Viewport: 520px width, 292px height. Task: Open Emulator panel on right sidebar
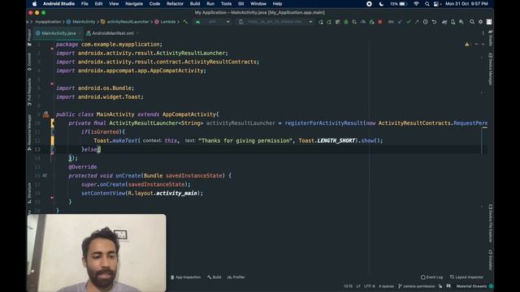click(x=491, y=260)
